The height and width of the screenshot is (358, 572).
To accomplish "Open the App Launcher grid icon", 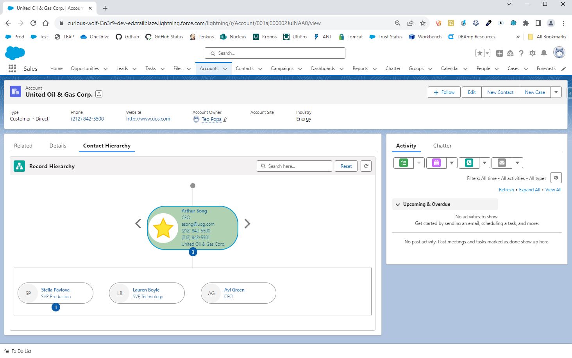I will pos(12,68).
